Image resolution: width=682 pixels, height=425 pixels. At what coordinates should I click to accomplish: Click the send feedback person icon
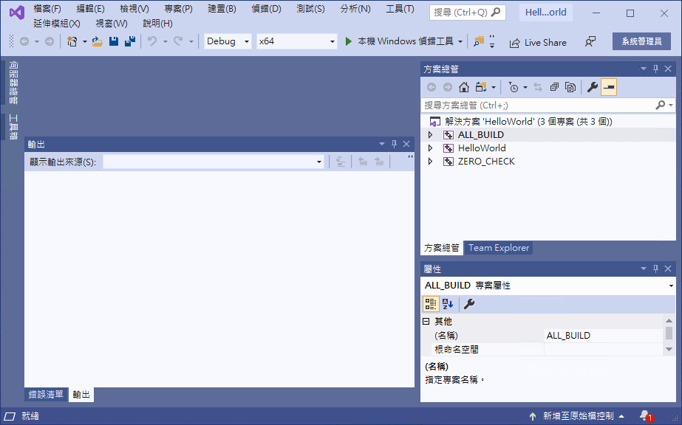pyautogui.click(x=590, y=41)
